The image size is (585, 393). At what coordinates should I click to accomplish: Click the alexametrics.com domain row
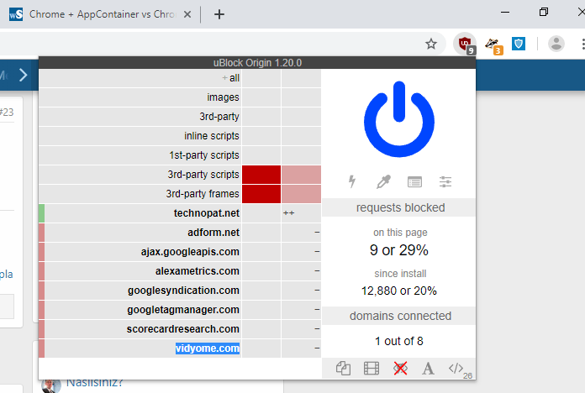(x=140, y=271)
